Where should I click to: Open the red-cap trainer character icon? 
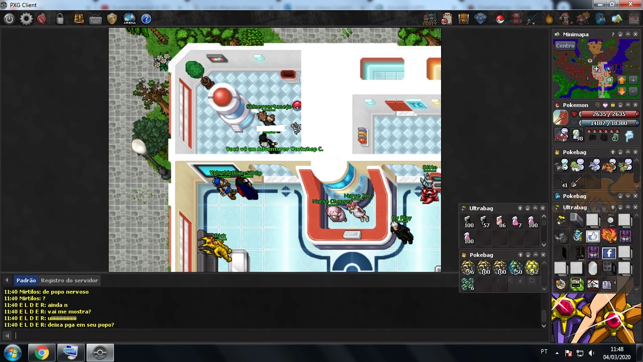click(566, 19)
